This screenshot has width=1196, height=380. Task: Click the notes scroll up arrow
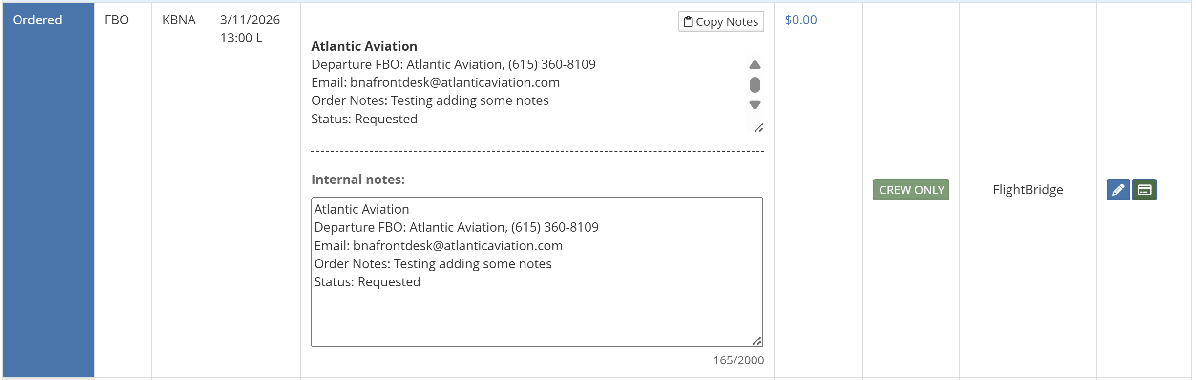[755, 65]
